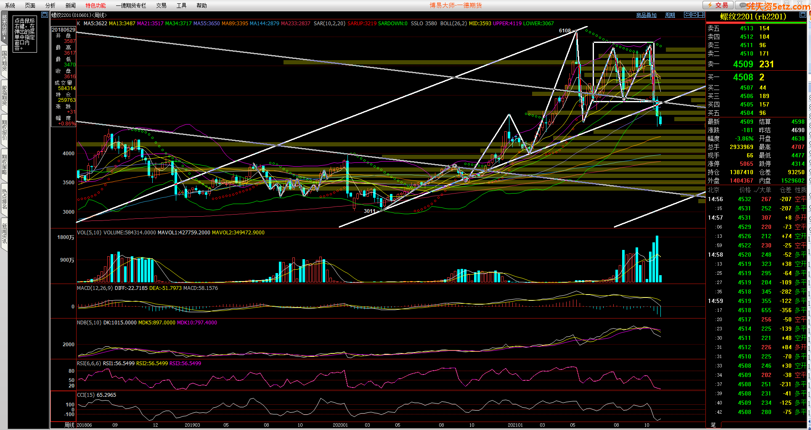811x430 pixels.
Task: Open the 工具 menu
Action: click(182, 5)
